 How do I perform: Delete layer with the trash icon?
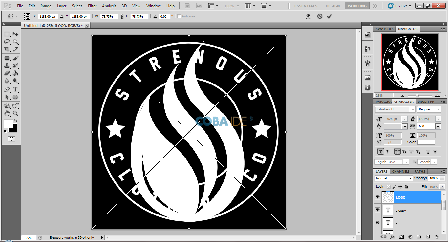tap(437, 236)
